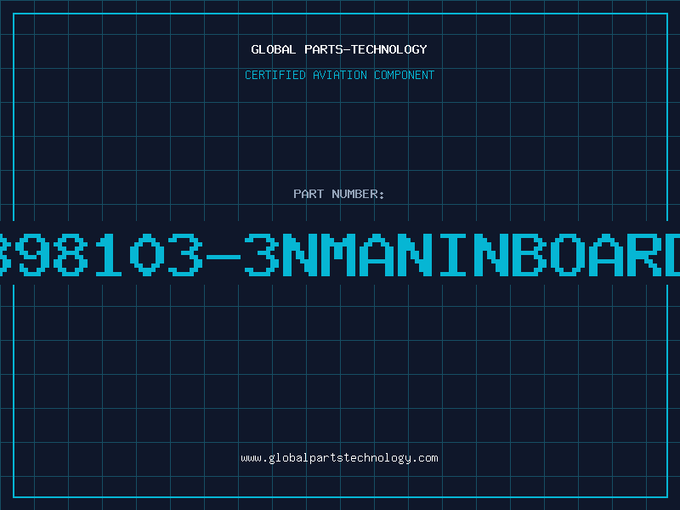
Task: Click the large 398103-3NMANINBOARD part number
Action: [340, 254]
